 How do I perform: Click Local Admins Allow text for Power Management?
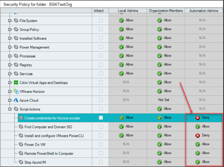[129, 47]
